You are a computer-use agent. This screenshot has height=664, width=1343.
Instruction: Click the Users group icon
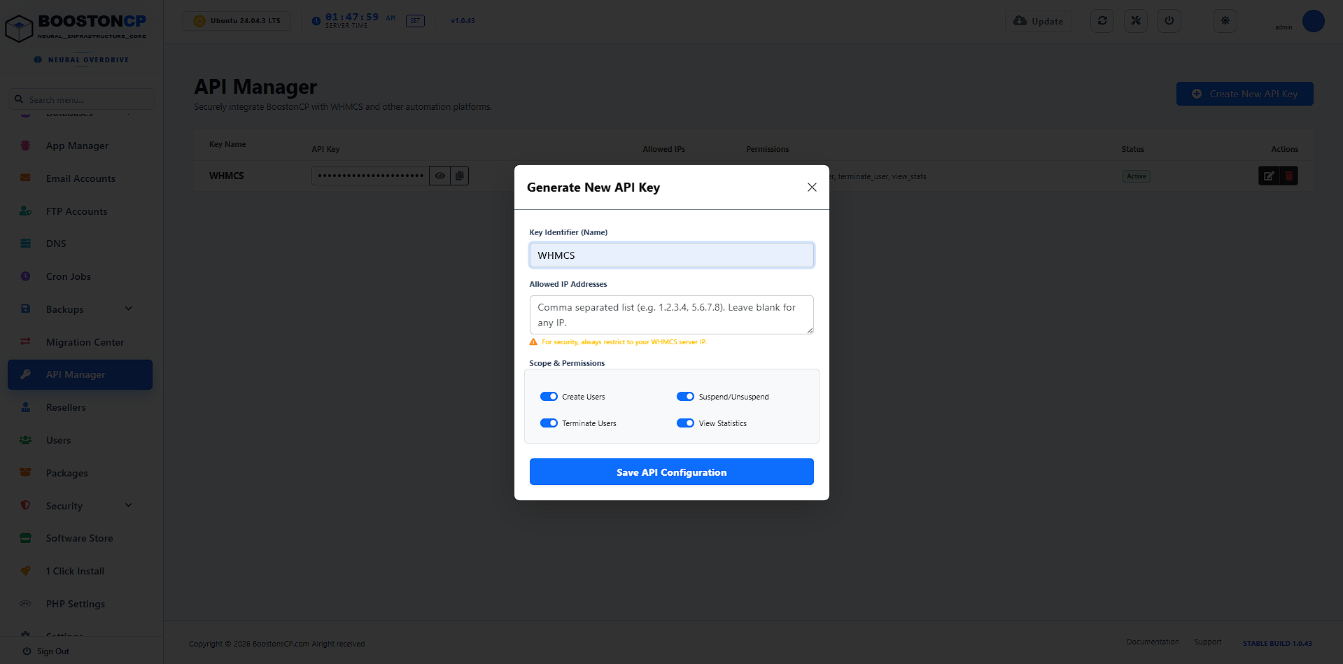pyautogui.click(x=25, y=440)
